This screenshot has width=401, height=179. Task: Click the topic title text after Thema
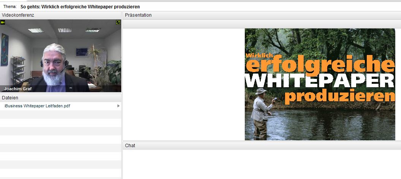pyautogui.click(x=80, y=7)
